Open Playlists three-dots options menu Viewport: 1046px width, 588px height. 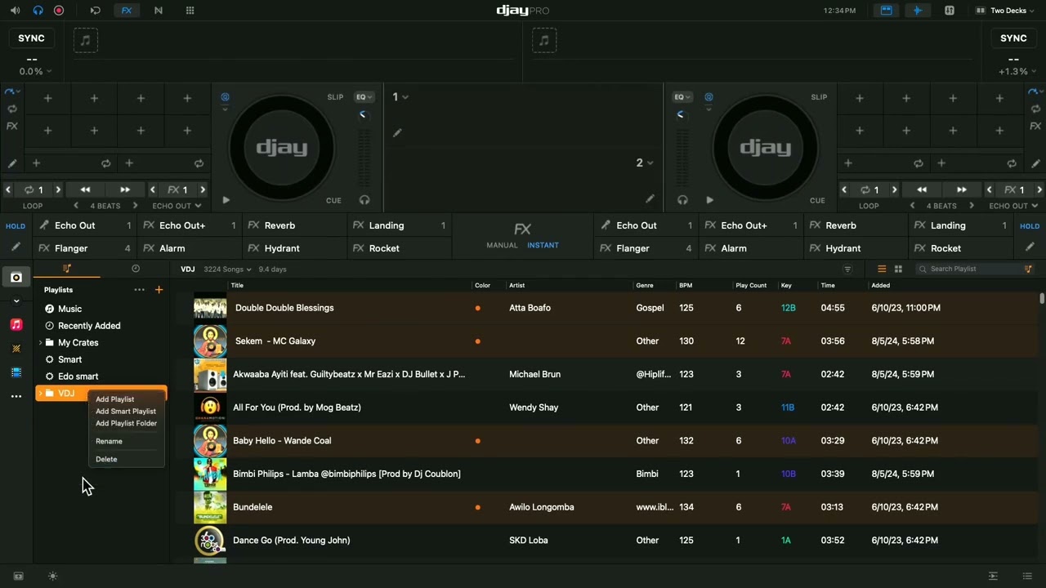(x=139, y=290)
